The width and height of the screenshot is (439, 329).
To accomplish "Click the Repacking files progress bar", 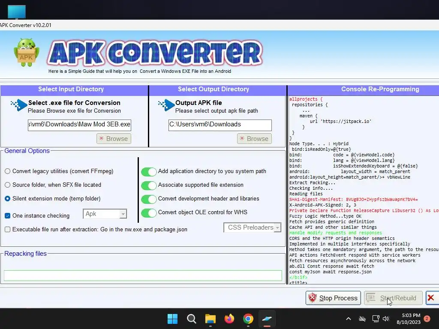I will 143,275.
